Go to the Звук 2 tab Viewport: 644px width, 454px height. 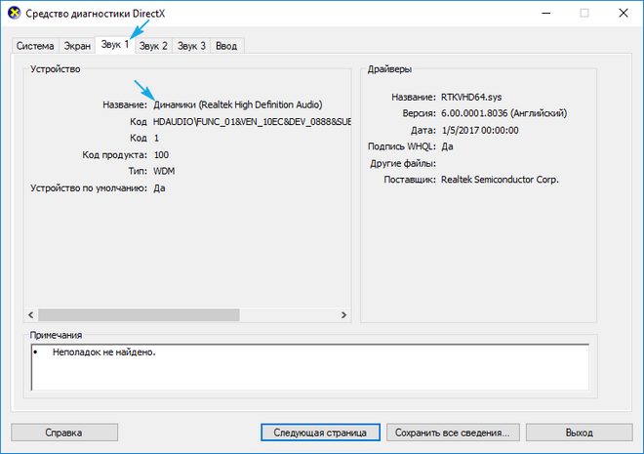(153, 45)
